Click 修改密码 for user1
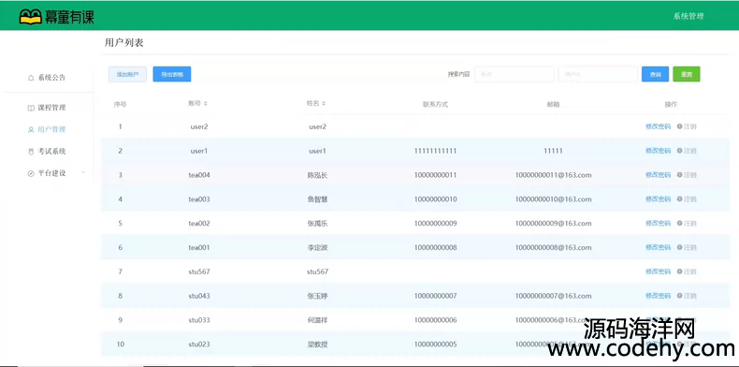The image size is (739, 367). [658, 151]
